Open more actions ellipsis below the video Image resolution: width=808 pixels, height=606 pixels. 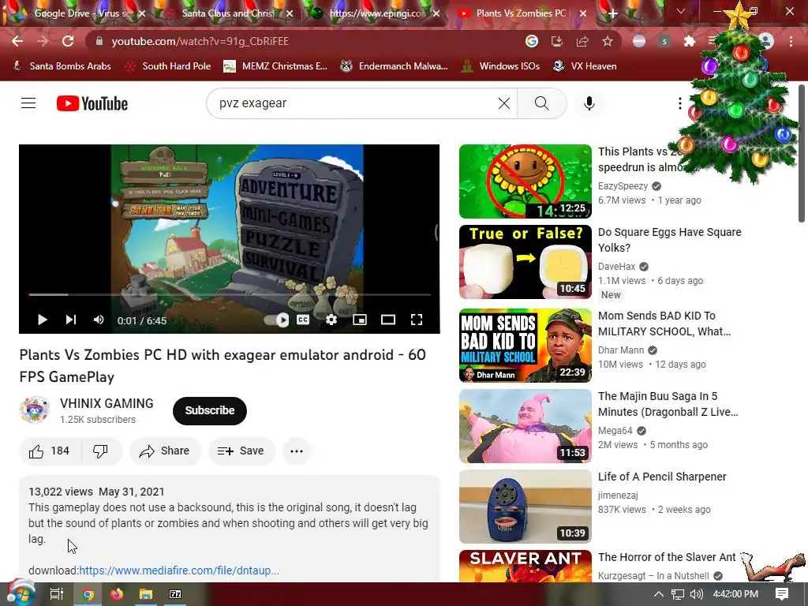point(297,451)
